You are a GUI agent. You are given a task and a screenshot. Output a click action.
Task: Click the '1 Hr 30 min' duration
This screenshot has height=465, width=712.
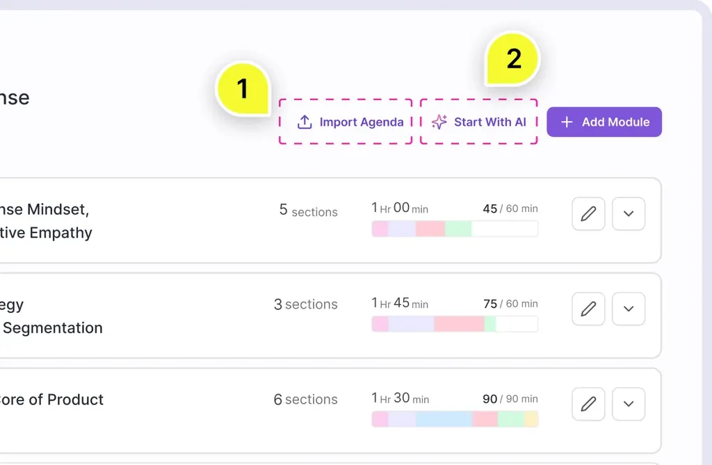coord(400,398)
